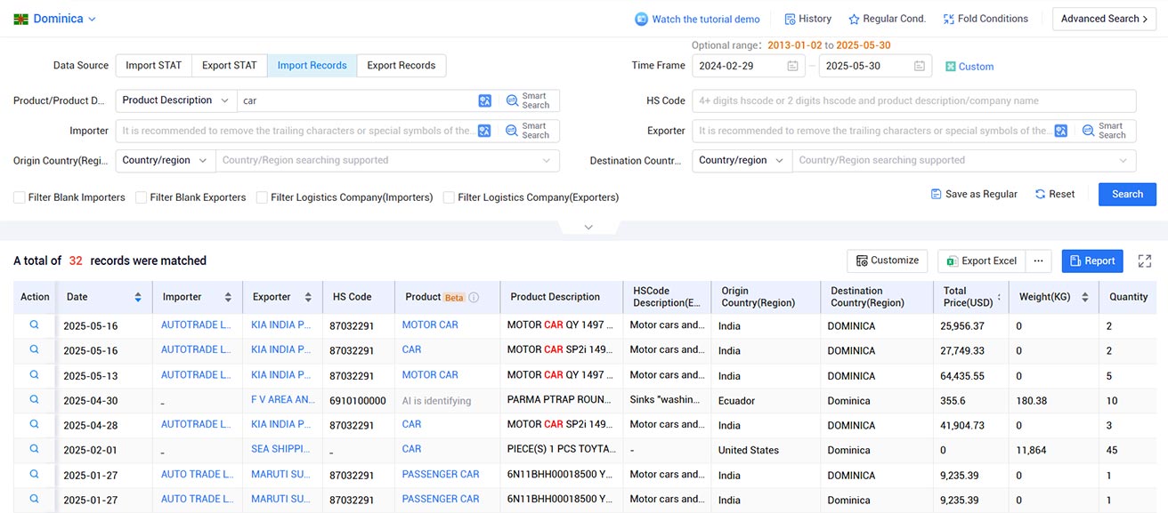This screenshot has height=513, width=1168.
Task: Click the end date calendar icon
Action: coord(920,66)
